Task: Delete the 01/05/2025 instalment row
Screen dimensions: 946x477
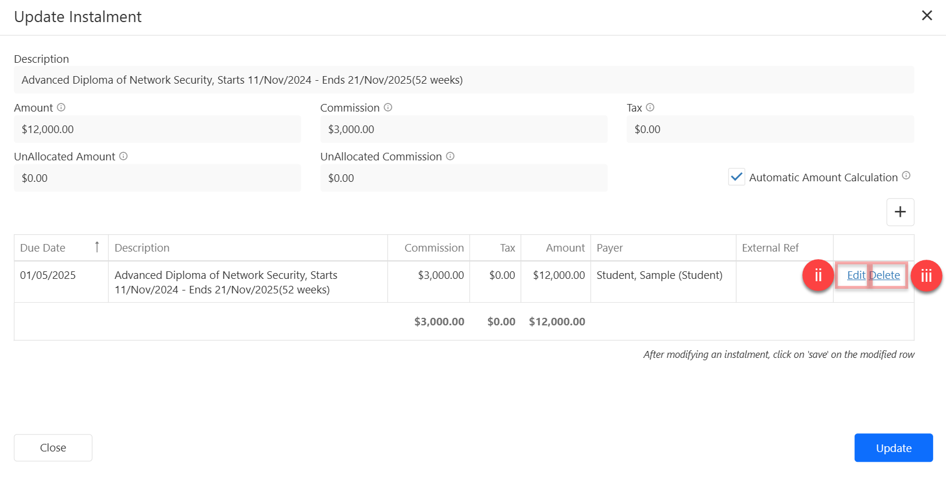Action: click(885, 275)
